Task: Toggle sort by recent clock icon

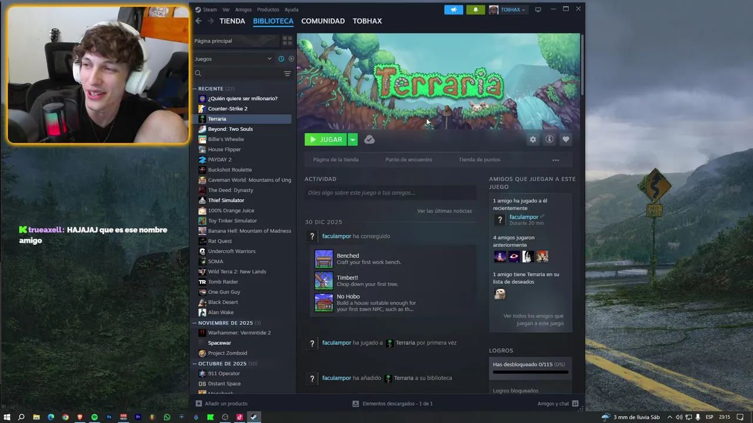Action: tap(281, 59)
